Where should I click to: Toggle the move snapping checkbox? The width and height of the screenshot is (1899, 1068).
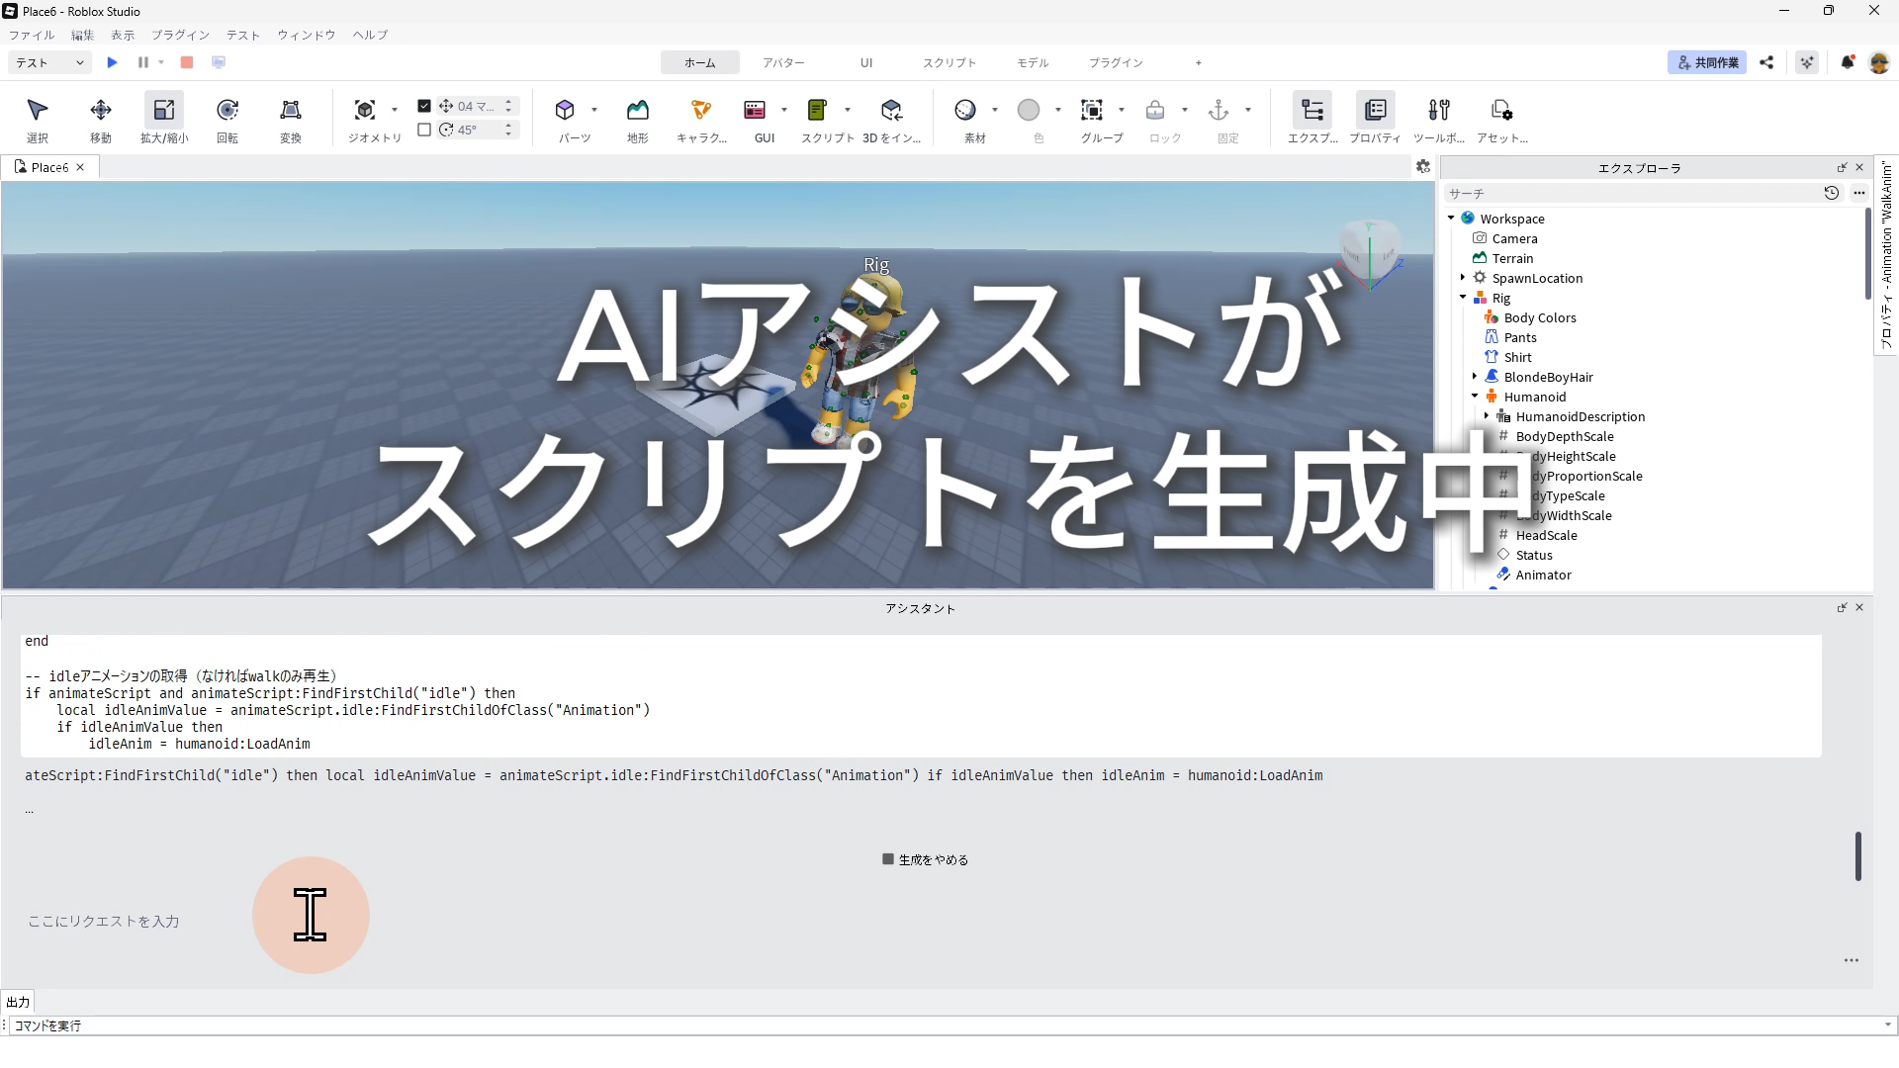pyautogui.click(x=424, y=106)
